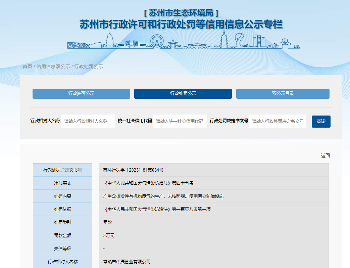
Task: Click the 返回 link above the table
Action: point(325,155)
